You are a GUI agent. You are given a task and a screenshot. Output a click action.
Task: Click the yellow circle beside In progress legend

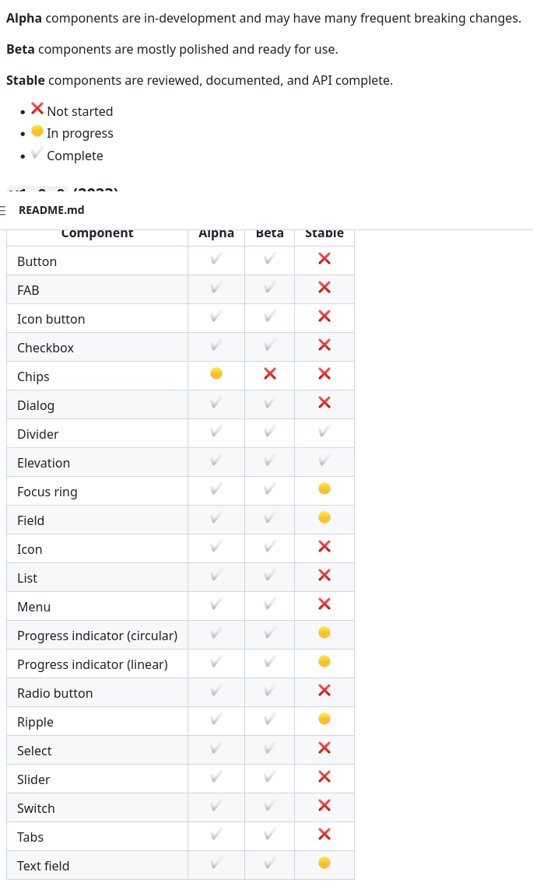point(37,131)
